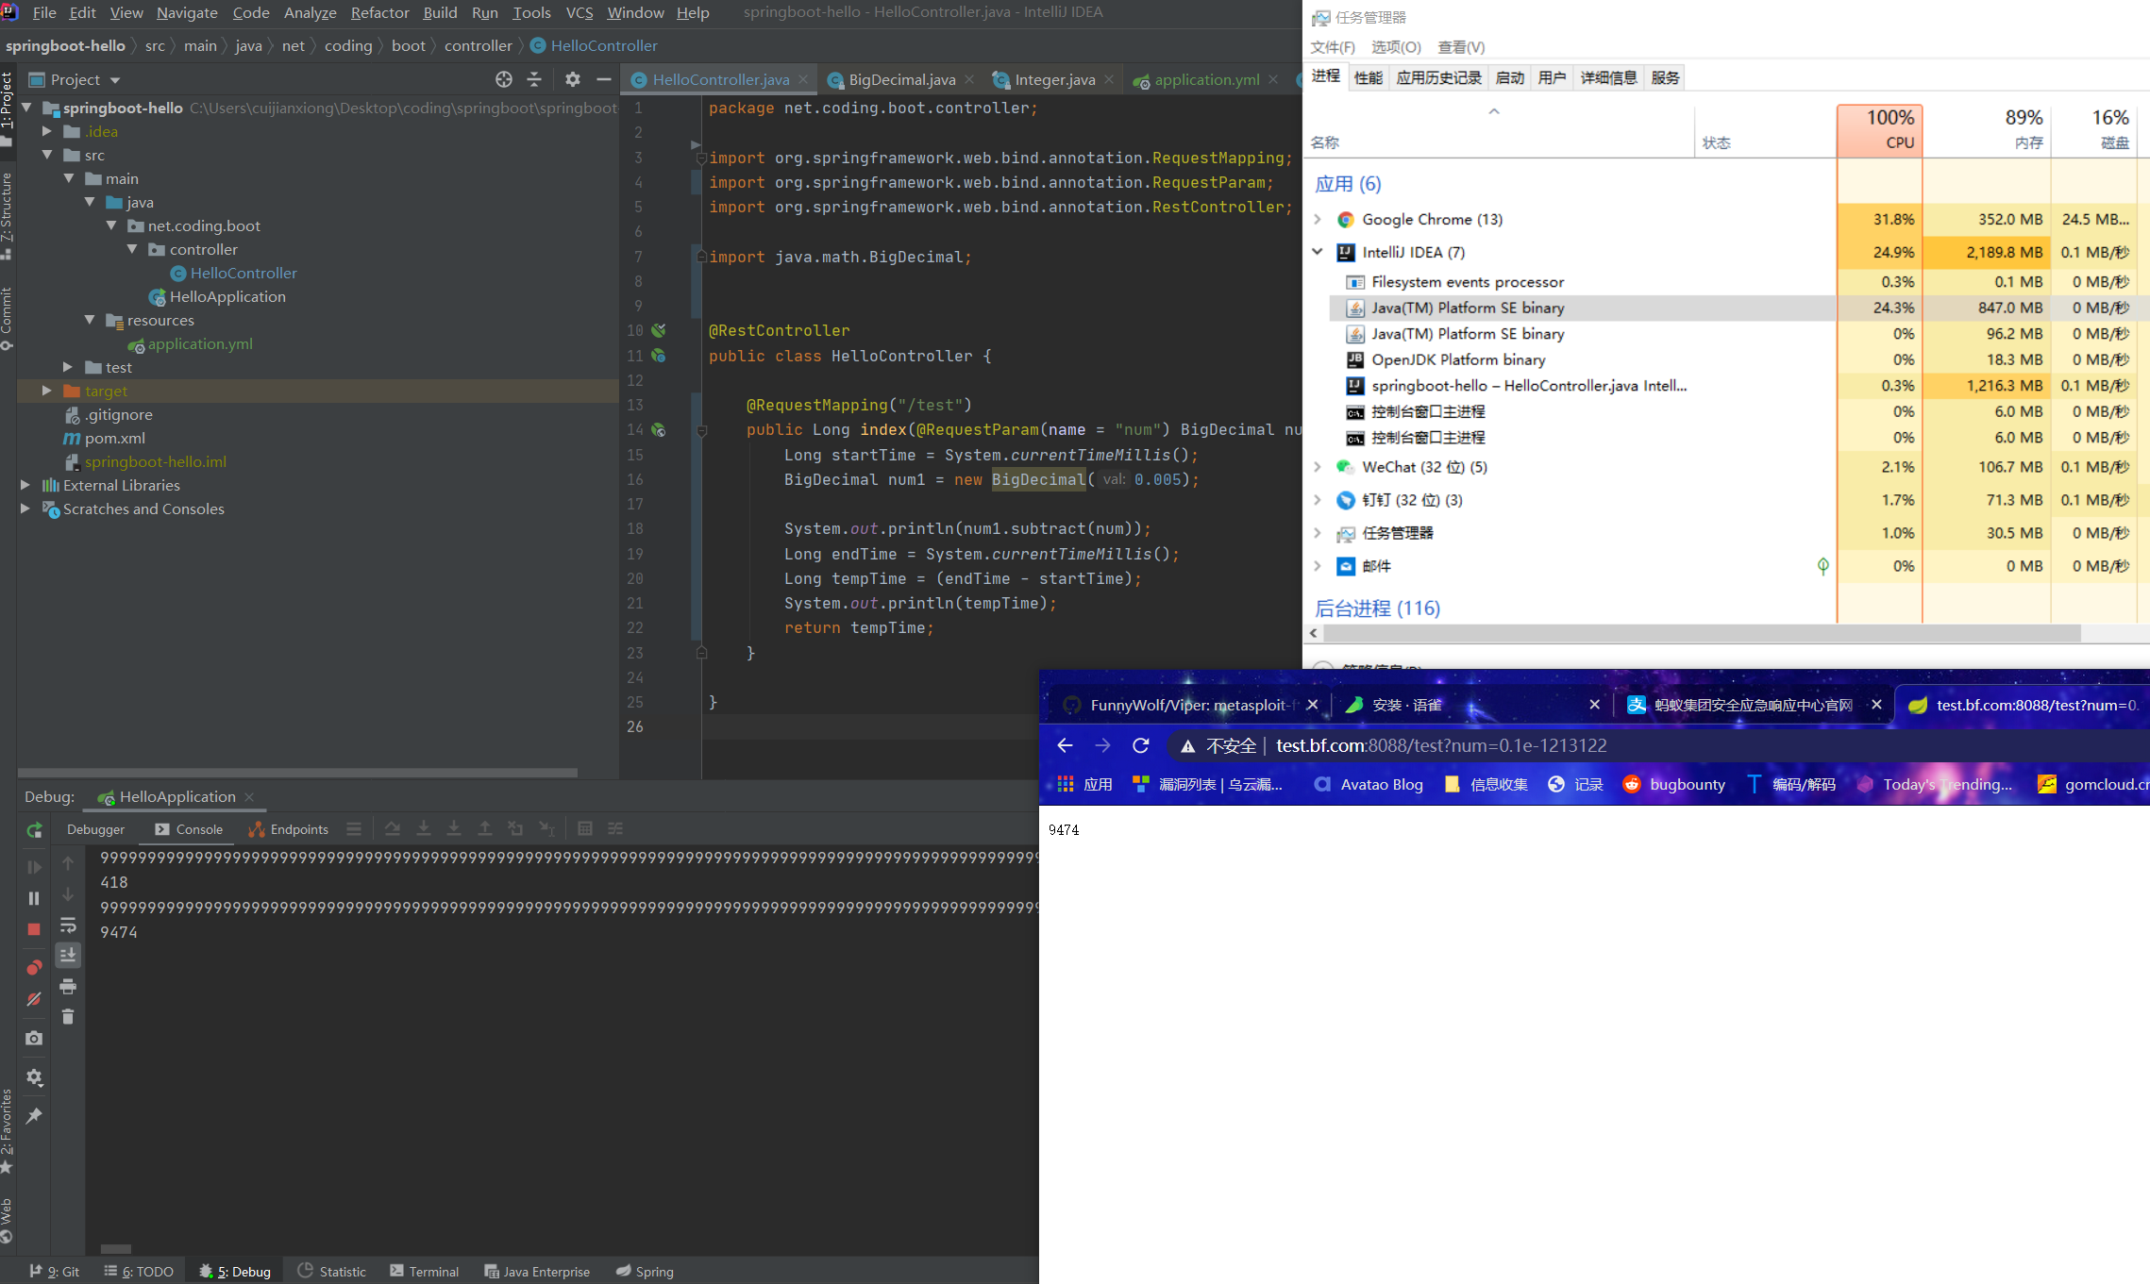This screenshot has width=2150, height=1284.
Task: Click Chrome address bar URL
Action: 1441,745
